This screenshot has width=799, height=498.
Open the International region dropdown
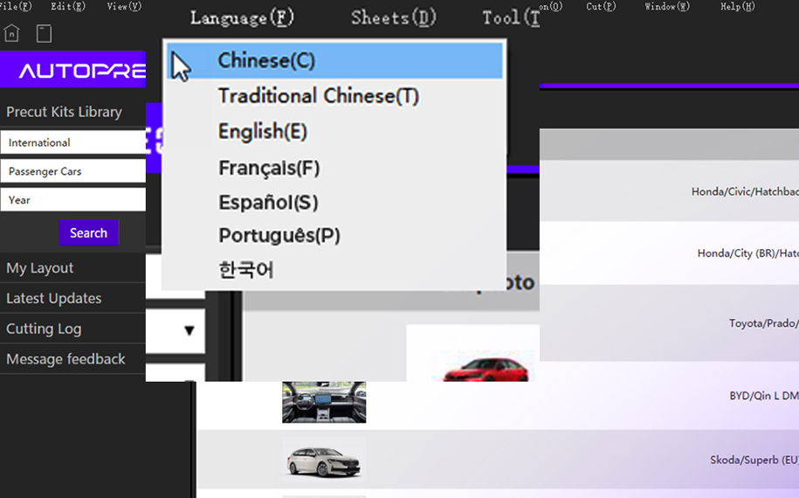pos(73,142)
